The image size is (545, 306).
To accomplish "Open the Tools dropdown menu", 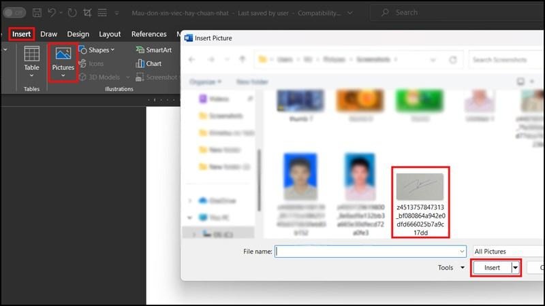I will click(450, 268).
